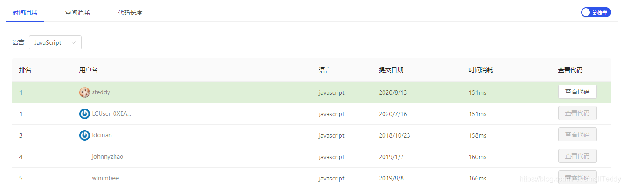625x187 pixels.
Task: Open the JavaScript language dropdown
Action: click(x=55, y=42)
